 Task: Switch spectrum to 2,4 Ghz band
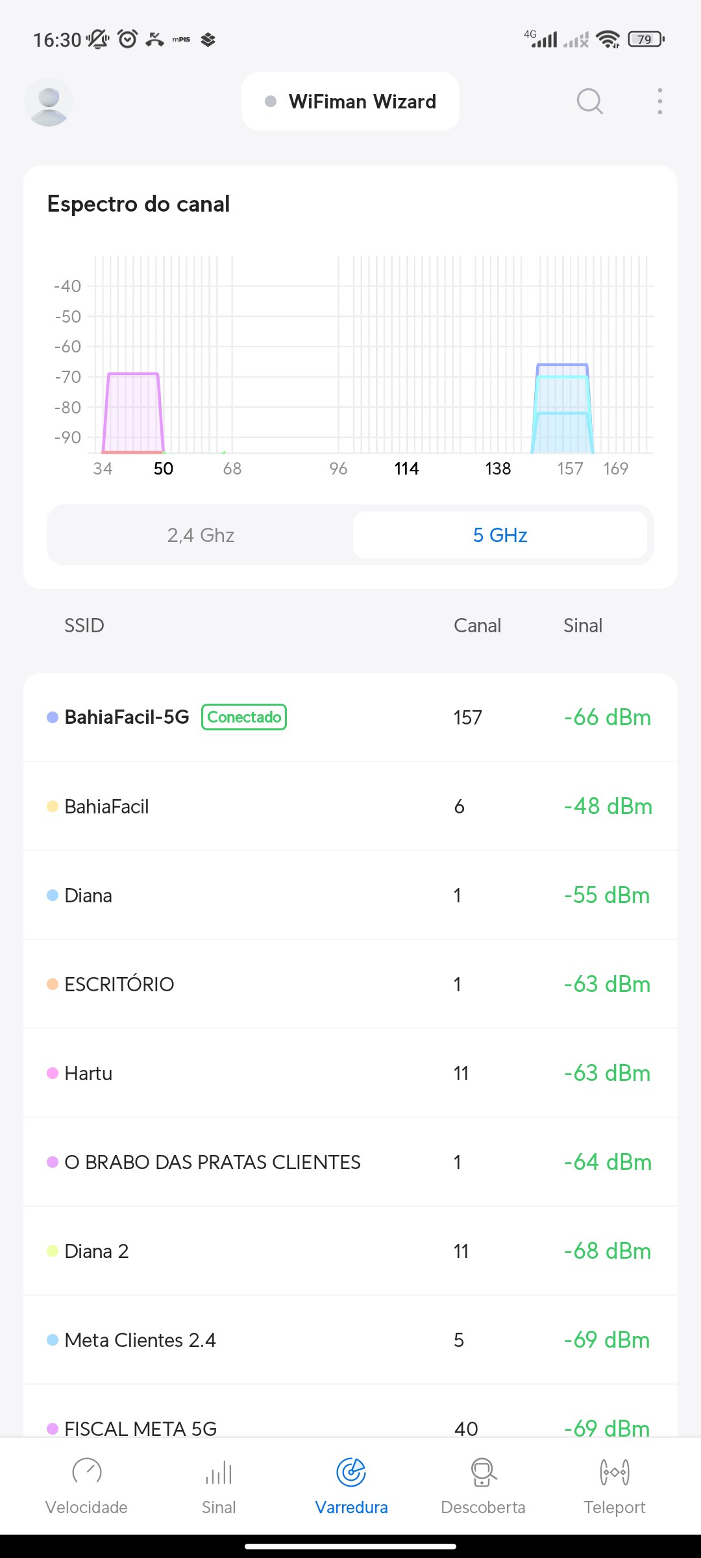pyautogui.click(x=201, y=535)
